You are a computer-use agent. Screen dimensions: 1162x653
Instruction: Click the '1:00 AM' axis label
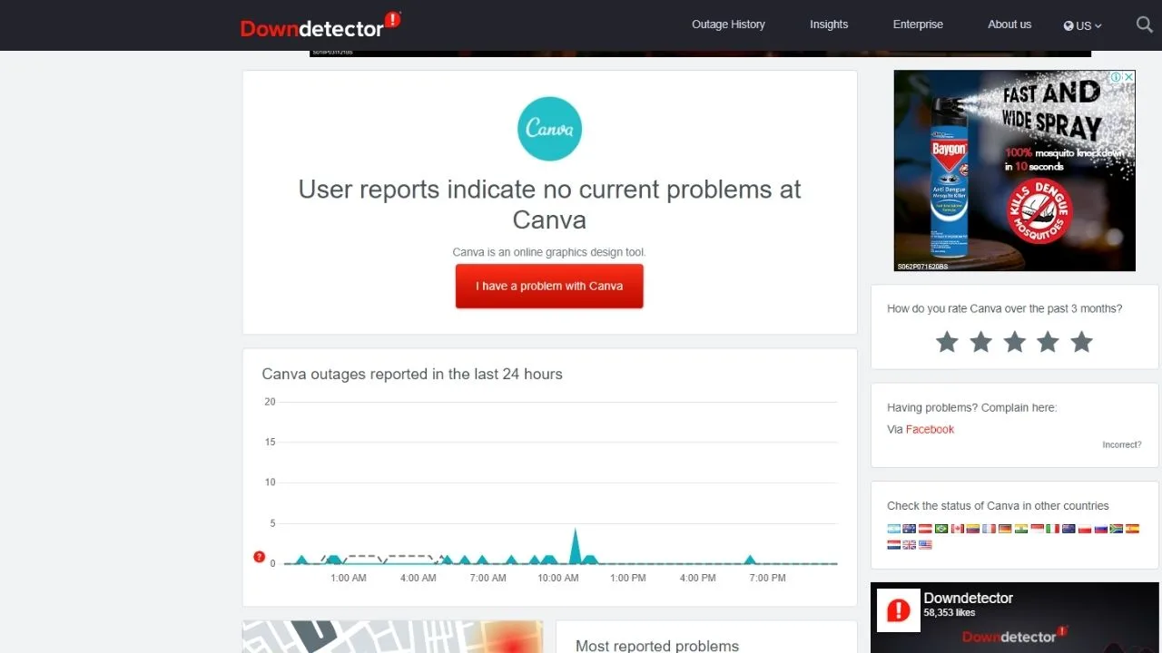(349, 578)
